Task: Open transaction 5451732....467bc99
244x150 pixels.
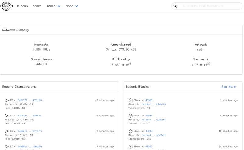Action: [x=30, y=100]
